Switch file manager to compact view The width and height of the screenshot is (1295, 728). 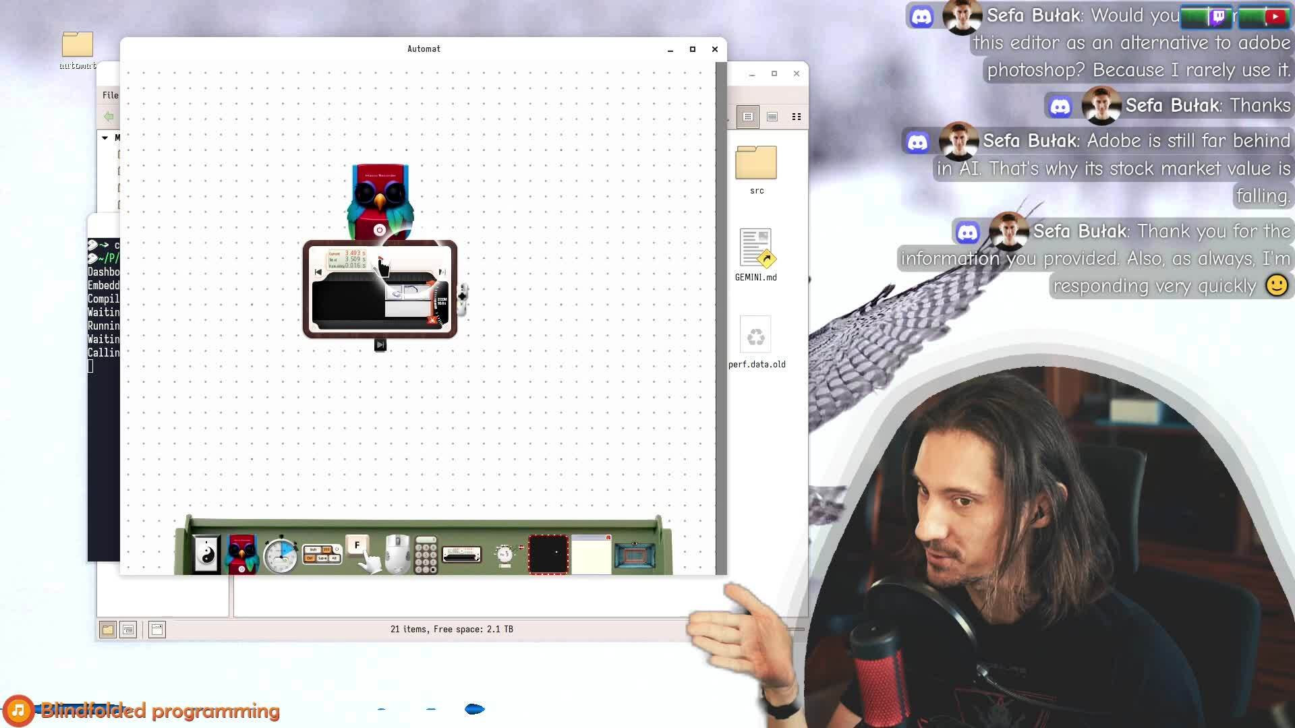tap(797, 117)
